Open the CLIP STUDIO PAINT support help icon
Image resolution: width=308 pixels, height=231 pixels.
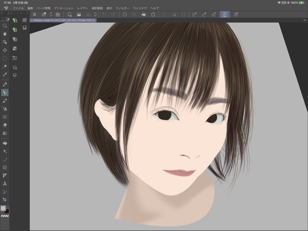click(236, 14)
